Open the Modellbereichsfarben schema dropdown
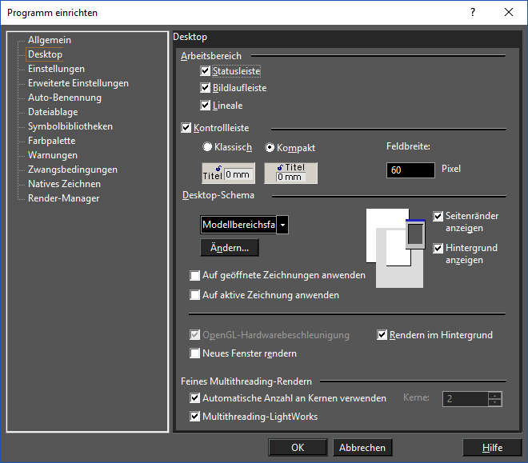Screen dimensions: 528x463 click(x=282, y=226)
